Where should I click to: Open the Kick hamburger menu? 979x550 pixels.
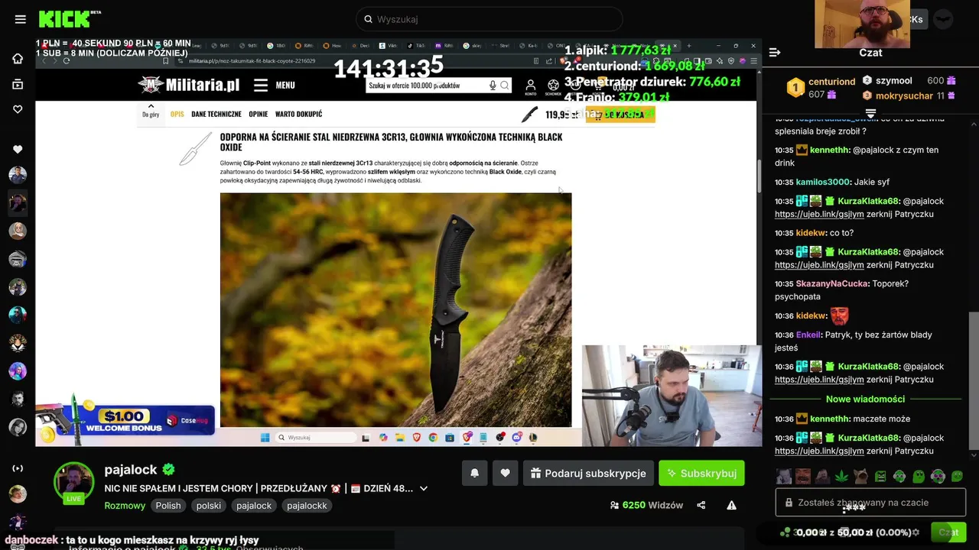(21, 19)
